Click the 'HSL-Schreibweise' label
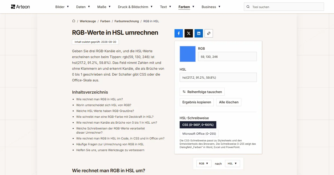 click(194, 118)
